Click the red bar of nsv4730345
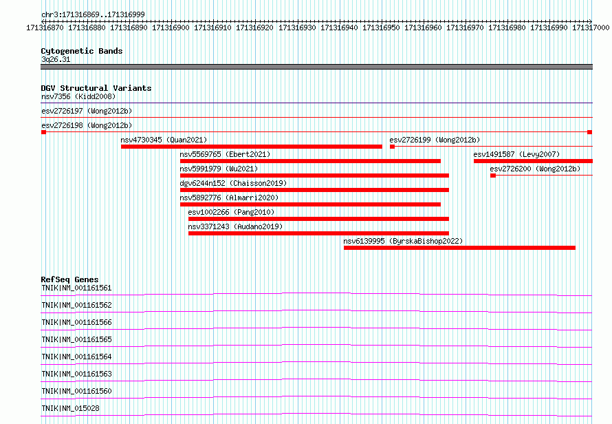Screen dimensions: 612x424 point(252,147)
